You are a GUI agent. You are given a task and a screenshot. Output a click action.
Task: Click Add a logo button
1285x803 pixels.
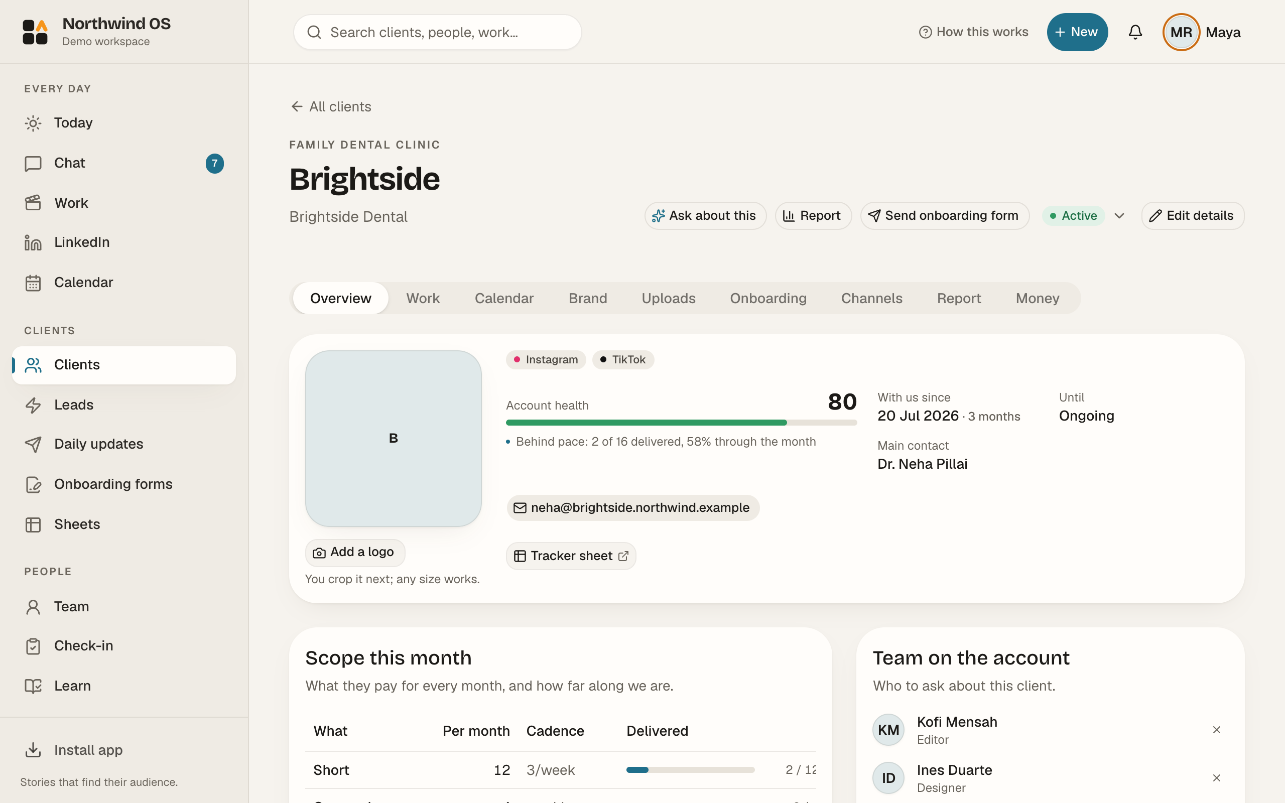[355, 553]
